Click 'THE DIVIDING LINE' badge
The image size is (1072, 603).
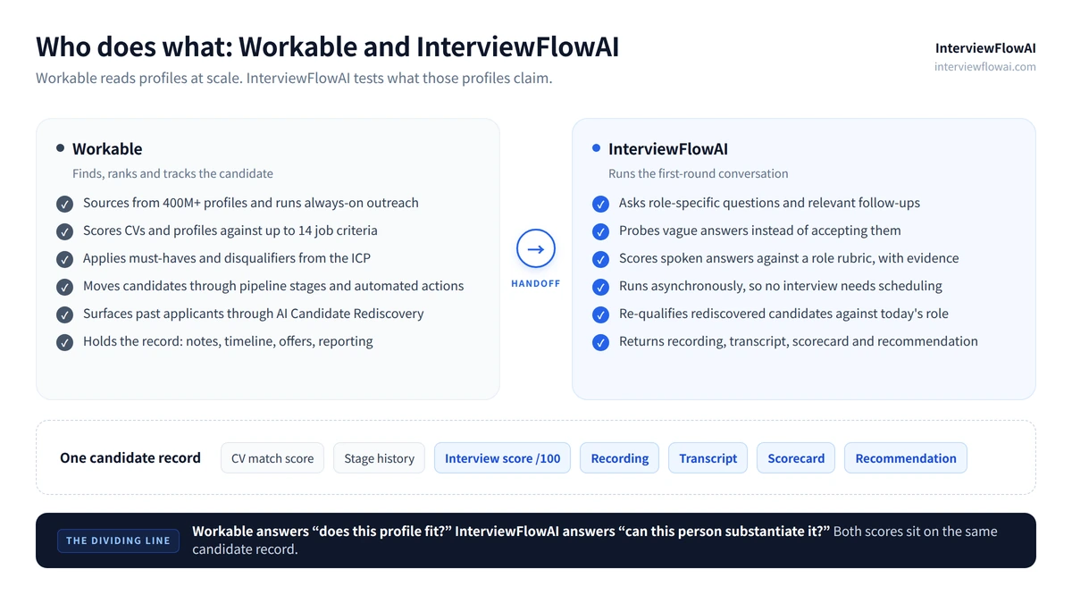(x=118, y=540)
